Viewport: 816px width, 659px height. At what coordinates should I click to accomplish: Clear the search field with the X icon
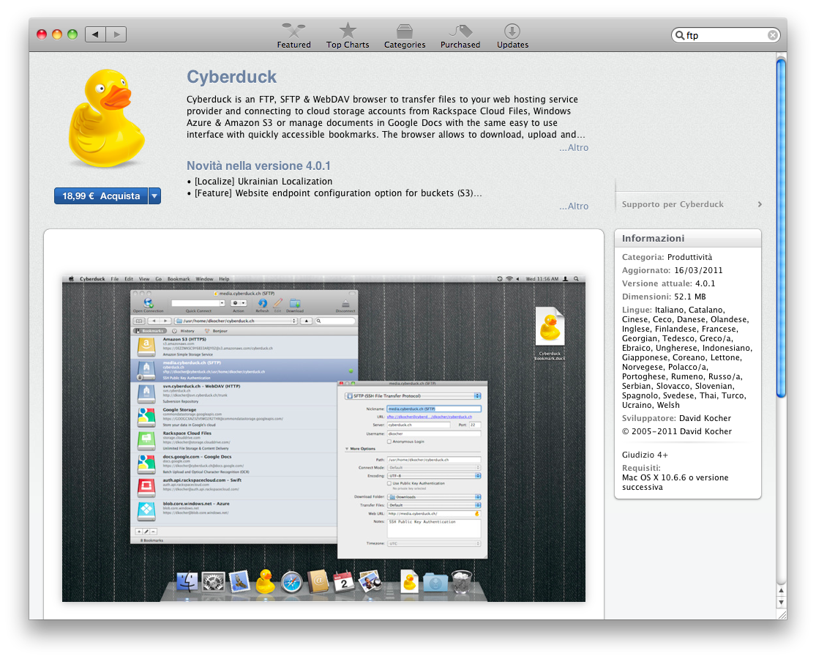point(773,35)
